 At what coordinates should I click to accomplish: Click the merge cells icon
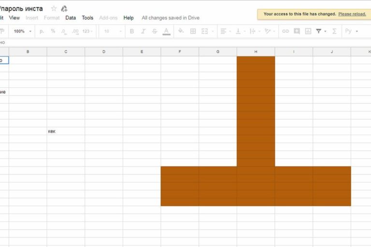204,31
